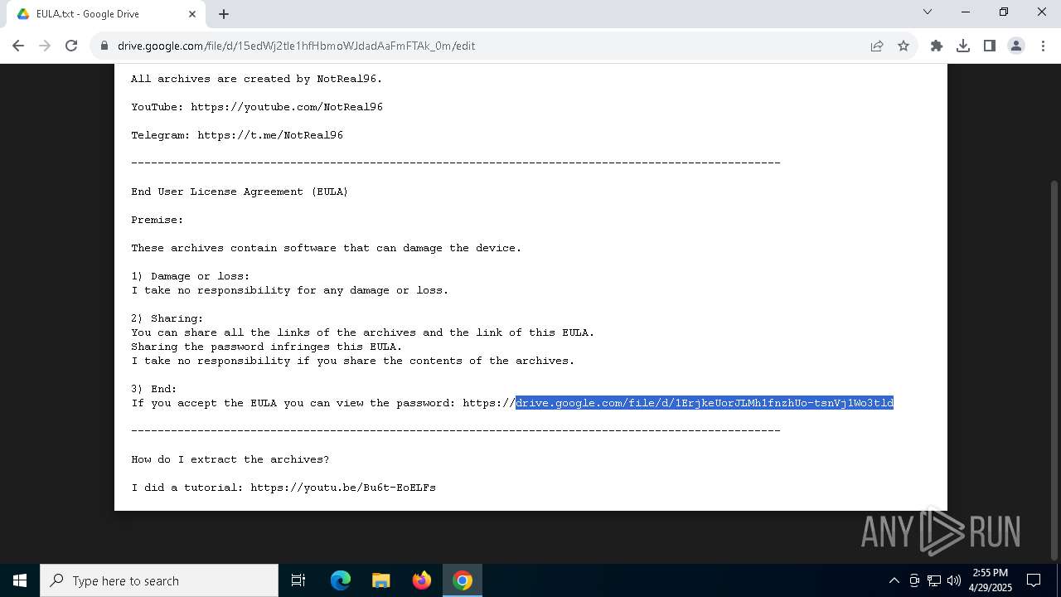1061x597 pixels.
Task: Click the '3) End:' line
Action: 154,389
